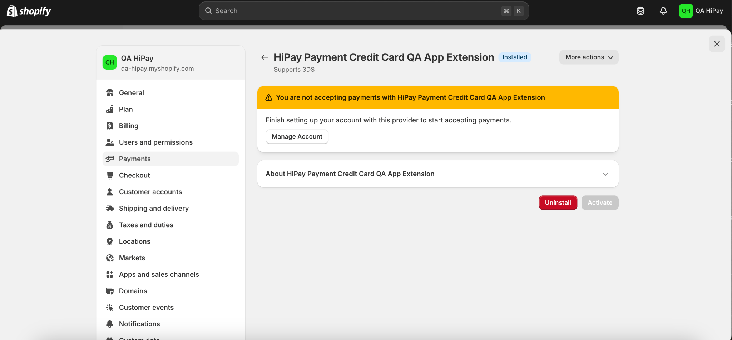
Task: Click the Plan icon
Action: pos(110,109)
